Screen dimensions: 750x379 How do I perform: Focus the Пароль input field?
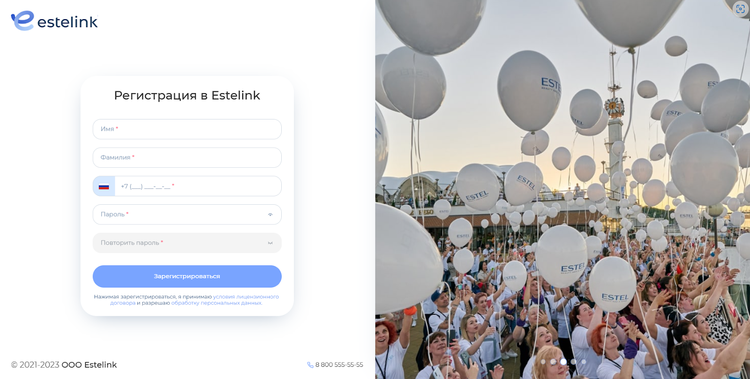click(187, 215)
